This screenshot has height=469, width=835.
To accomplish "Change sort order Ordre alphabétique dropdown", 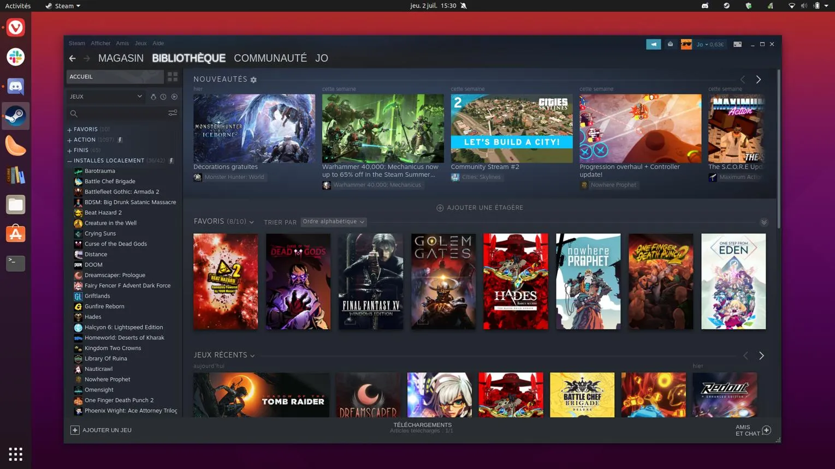I will click(x=334, y=221).
